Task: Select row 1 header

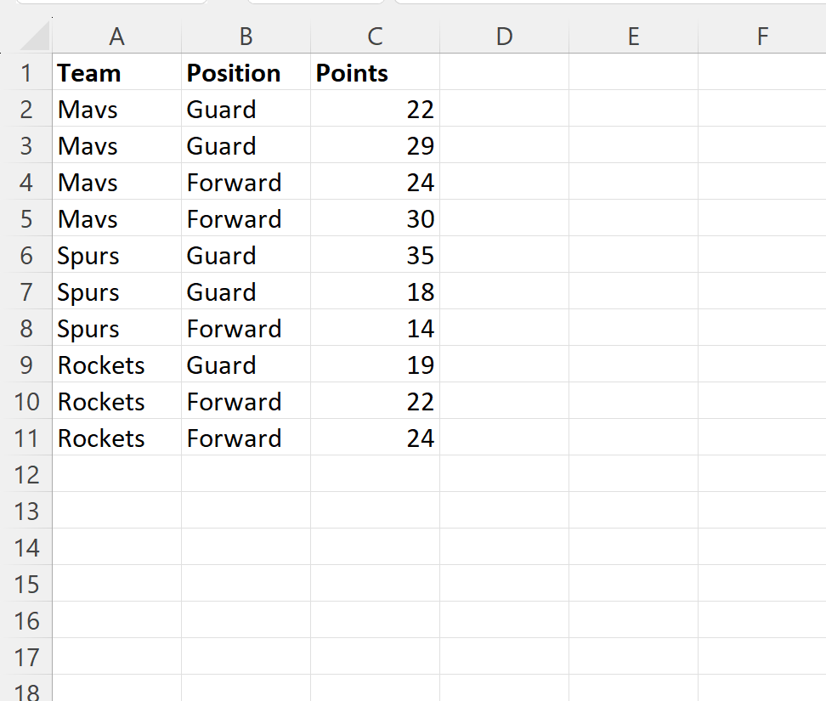Action: click(x=26, y=73)
